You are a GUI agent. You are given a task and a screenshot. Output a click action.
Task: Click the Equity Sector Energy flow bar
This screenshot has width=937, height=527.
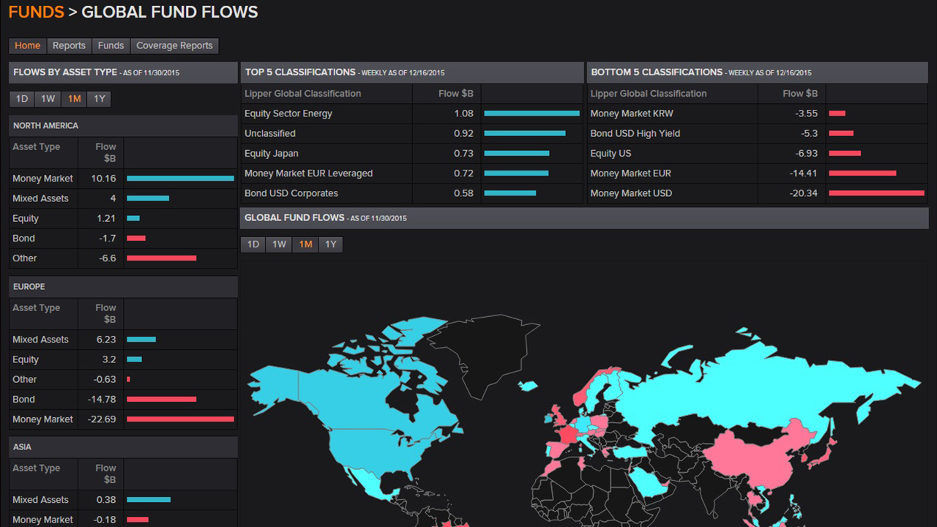531,113
